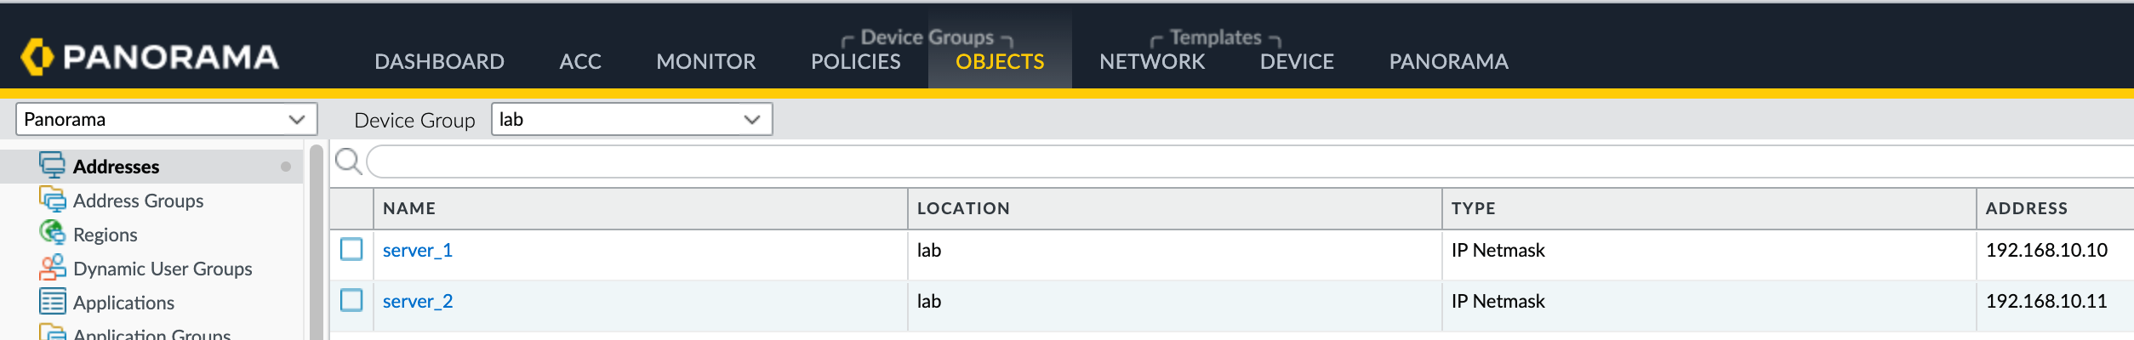Click into the address search field
Image resolution: width=2134 pixels, height=340 pixels.
point(1249,161)
